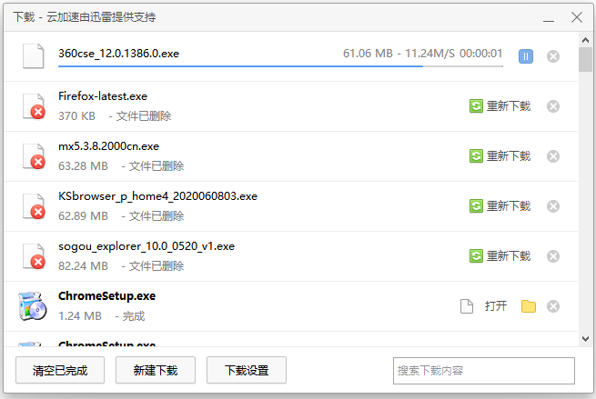
Task: Click the 82.24 MB size text
Action: point(83,265)
